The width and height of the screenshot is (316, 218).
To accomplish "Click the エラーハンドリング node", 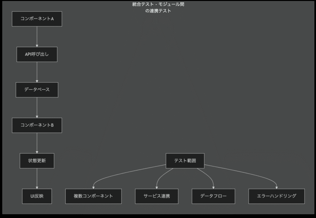I will (x=276, y=196).
